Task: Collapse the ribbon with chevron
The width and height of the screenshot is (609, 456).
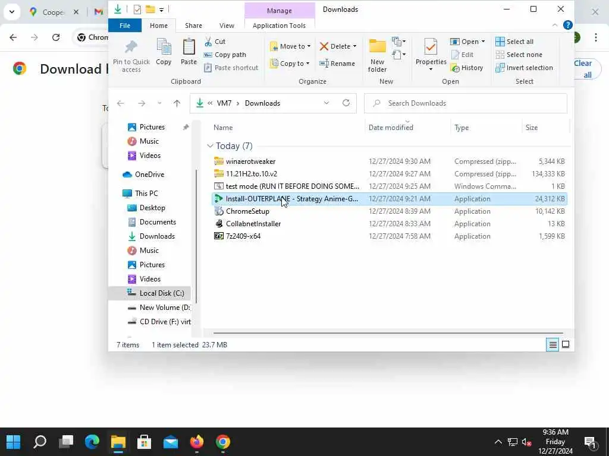Action: (x=555, y=25)
